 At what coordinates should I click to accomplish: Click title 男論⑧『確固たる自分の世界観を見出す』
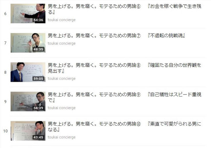124,68
